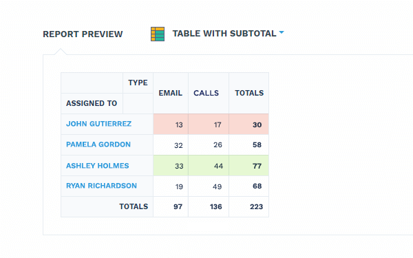Click the Totals row label

(x=134, y=206)
